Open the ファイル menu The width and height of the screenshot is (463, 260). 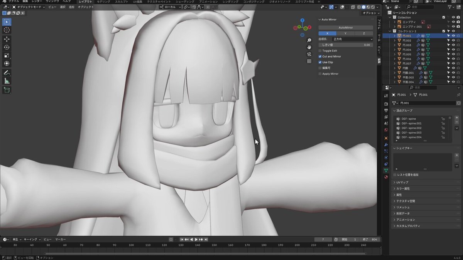click(14, 2)
